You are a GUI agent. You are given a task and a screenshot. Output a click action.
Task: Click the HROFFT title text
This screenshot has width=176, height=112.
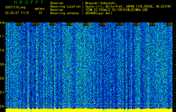[29, 2]
